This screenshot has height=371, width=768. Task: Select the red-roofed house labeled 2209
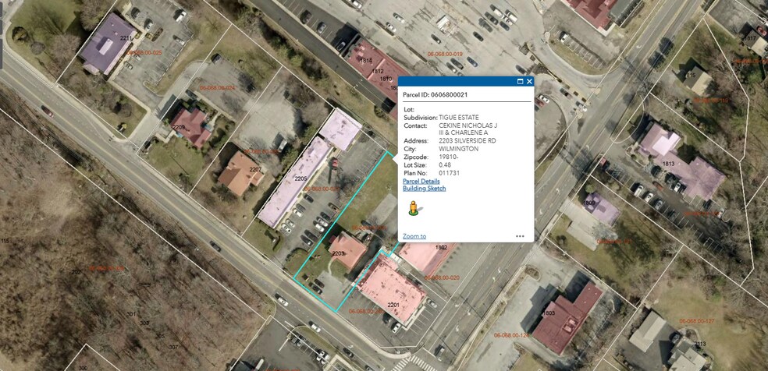[191, 127]
